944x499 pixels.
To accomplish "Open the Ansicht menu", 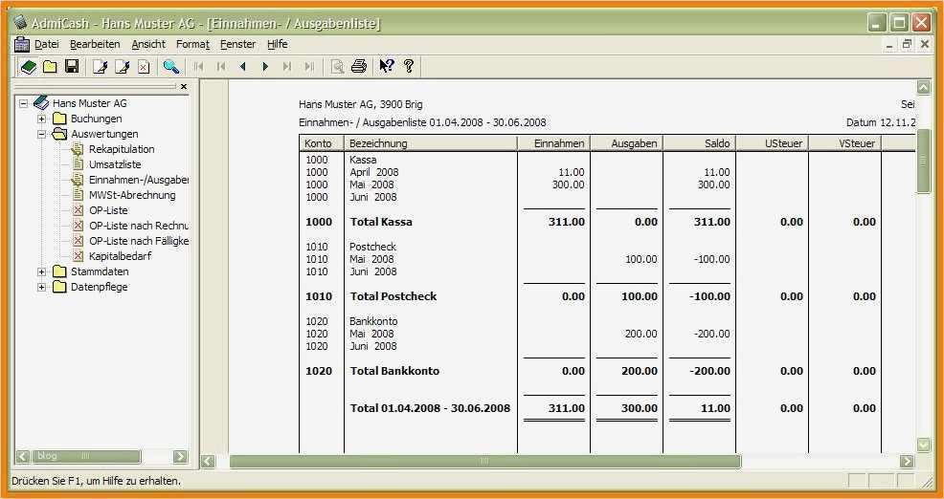I will [x=148, y=45].
